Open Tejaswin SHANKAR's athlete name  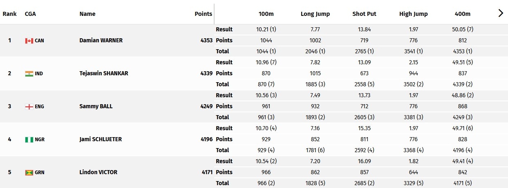[x=104, y=73]
